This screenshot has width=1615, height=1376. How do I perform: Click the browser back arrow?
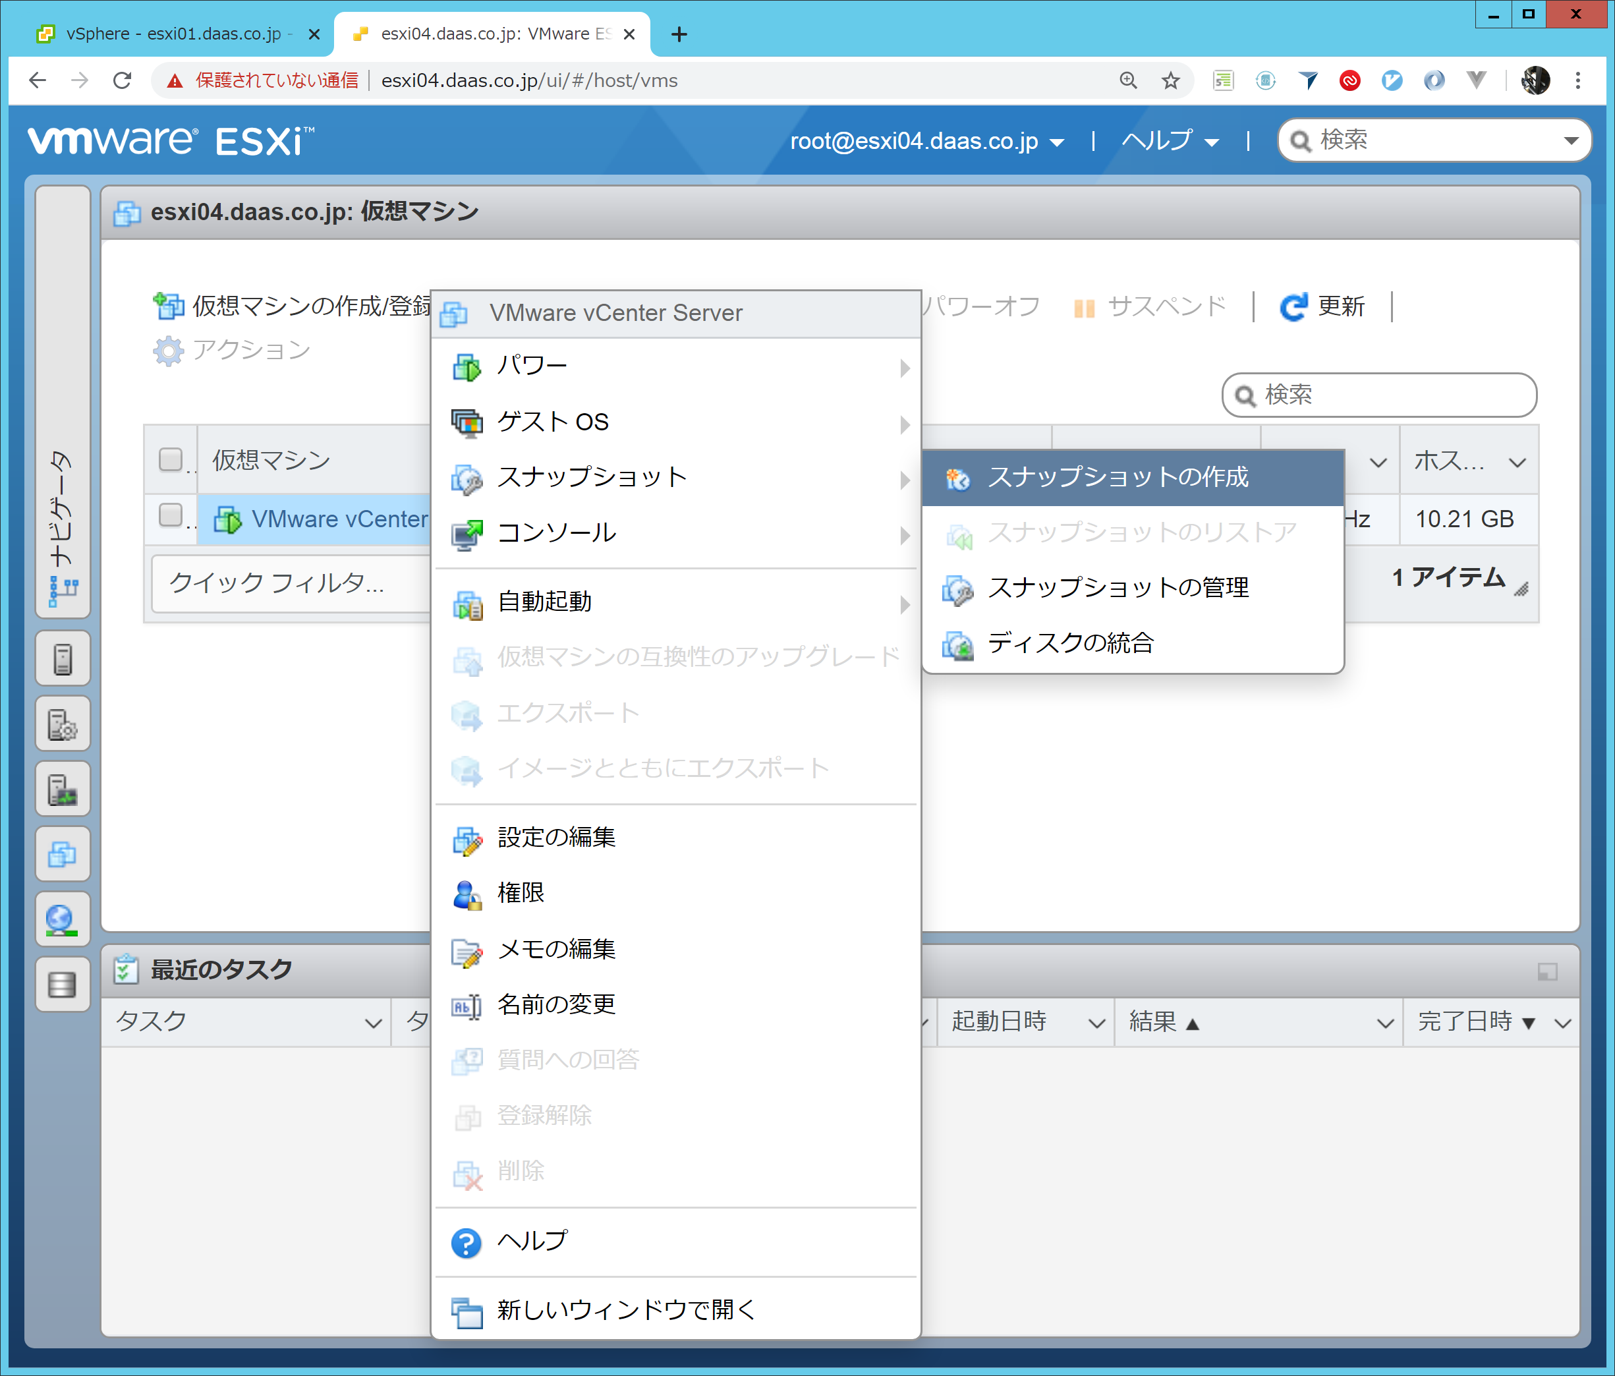click(38, 80)
